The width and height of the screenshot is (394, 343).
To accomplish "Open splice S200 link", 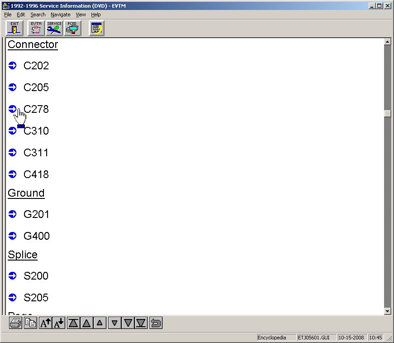I will (36, 276).
